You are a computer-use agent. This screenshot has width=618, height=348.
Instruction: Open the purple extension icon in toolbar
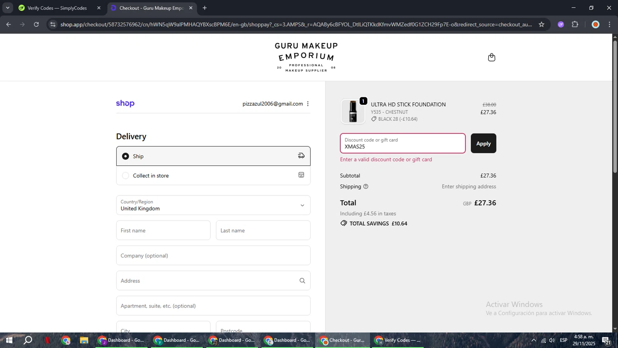point(561,24)
